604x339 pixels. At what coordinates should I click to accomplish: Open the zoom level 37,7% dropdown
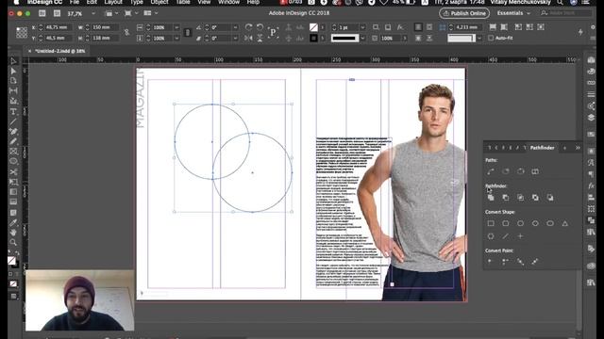93,13
